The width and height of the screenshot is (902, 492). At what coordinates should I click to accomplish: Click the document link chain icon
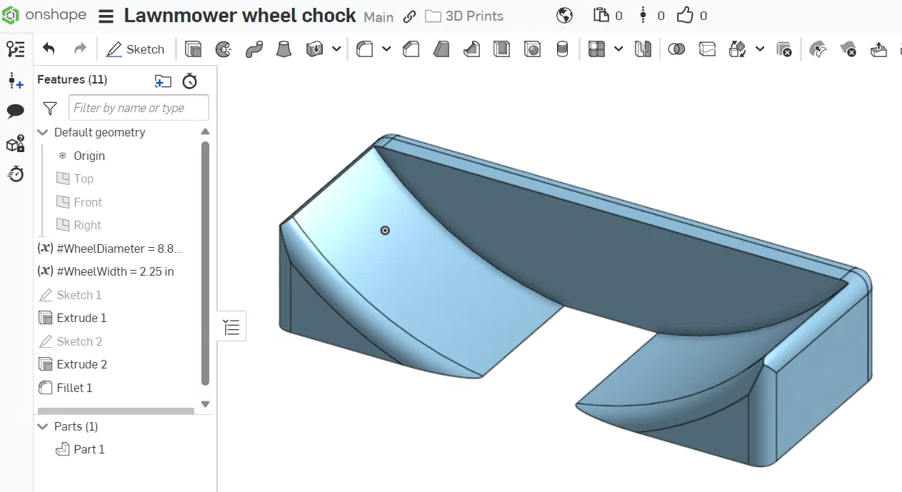(x=410, y=16)
